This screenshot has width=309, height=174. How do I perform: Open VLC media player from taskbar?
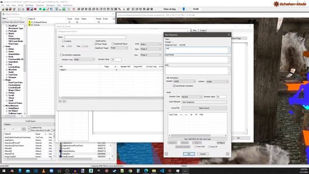pos(43,171)
